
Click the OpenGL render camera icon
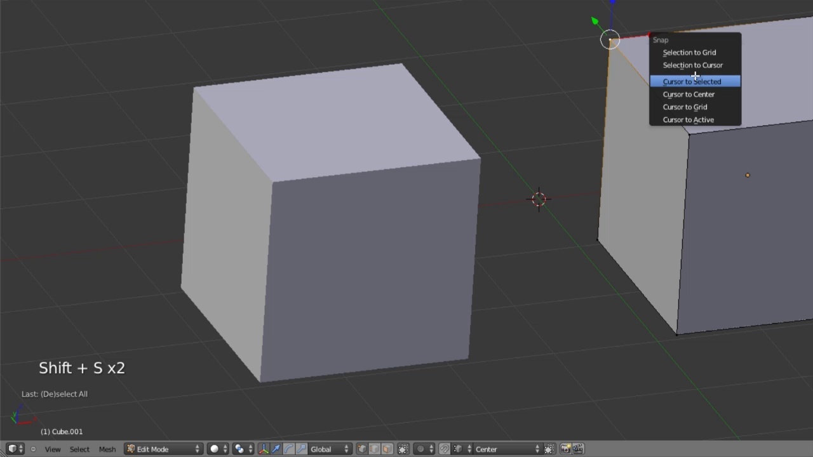tap(565, 449)
